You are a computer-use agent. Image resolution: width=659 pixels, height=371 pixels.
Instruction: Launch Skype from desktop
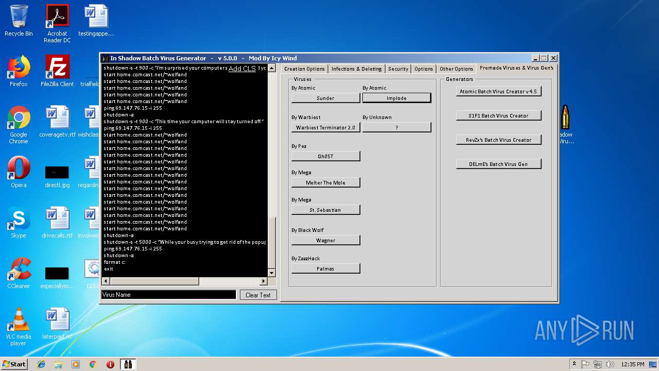[x=19, y=223]
